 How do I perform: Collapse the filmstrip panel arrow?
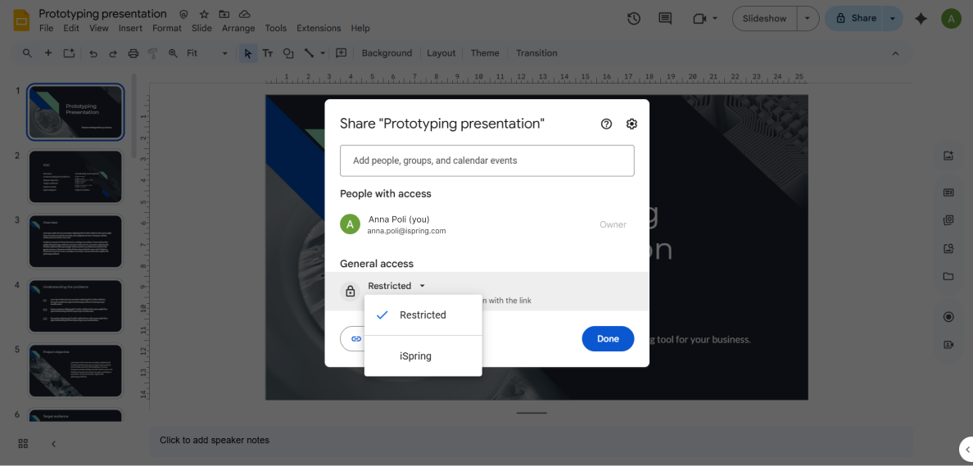[54, 443]
